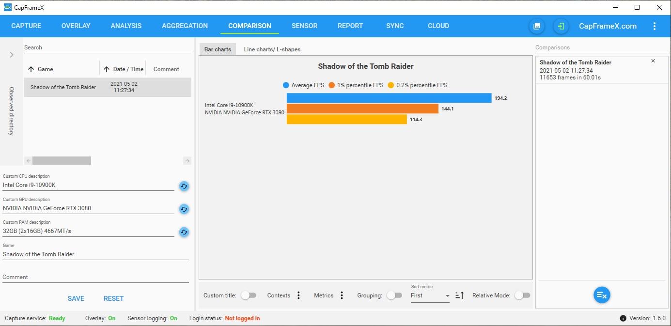671x326 pixels.
Task: Click the Custom CPU description field
Action: click(x=88, y=185)
